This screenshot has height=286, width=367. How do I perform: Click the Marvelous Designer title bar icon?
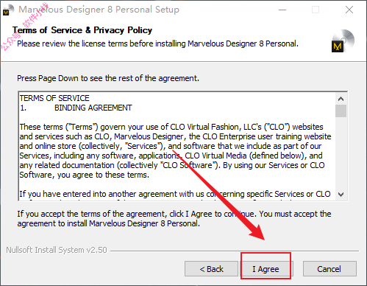7,10
